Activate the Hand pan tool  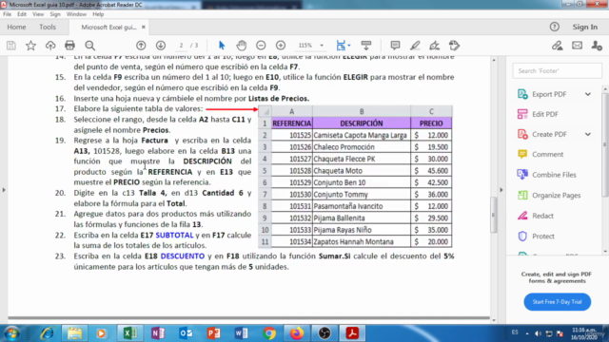point(241,46)
